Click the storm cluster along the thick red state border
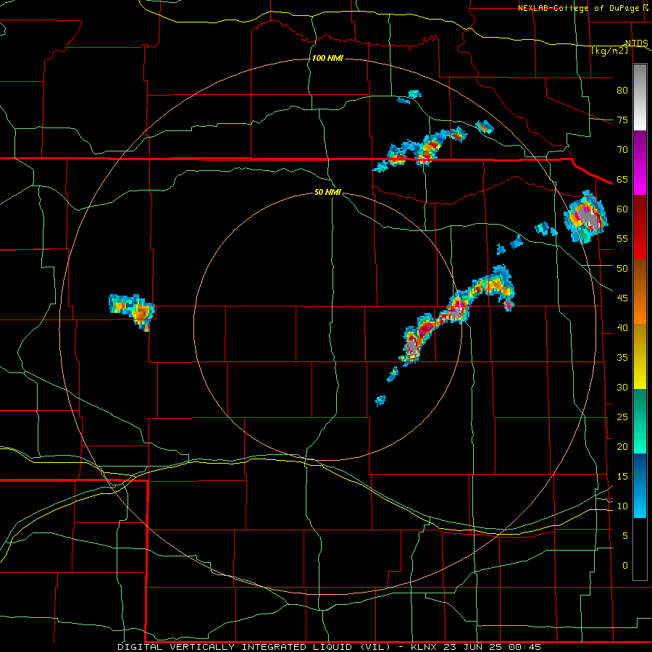The image size is (652, 652). point(421,150)
